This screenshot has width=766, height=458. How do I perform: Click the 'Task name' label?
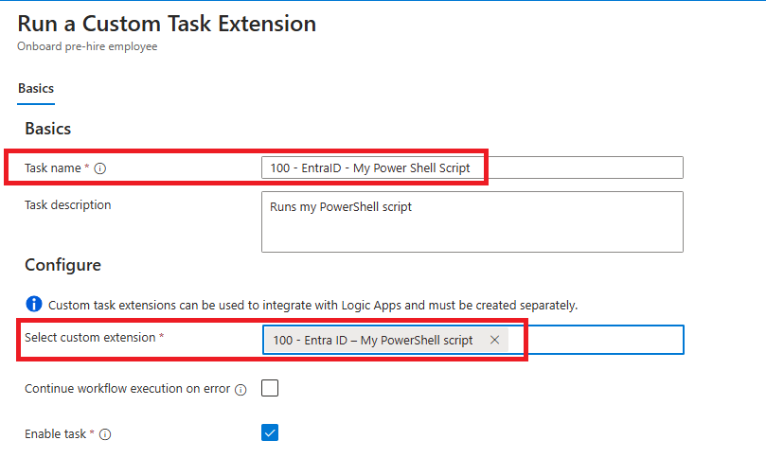pyautogui.click(x=54, y=168)
